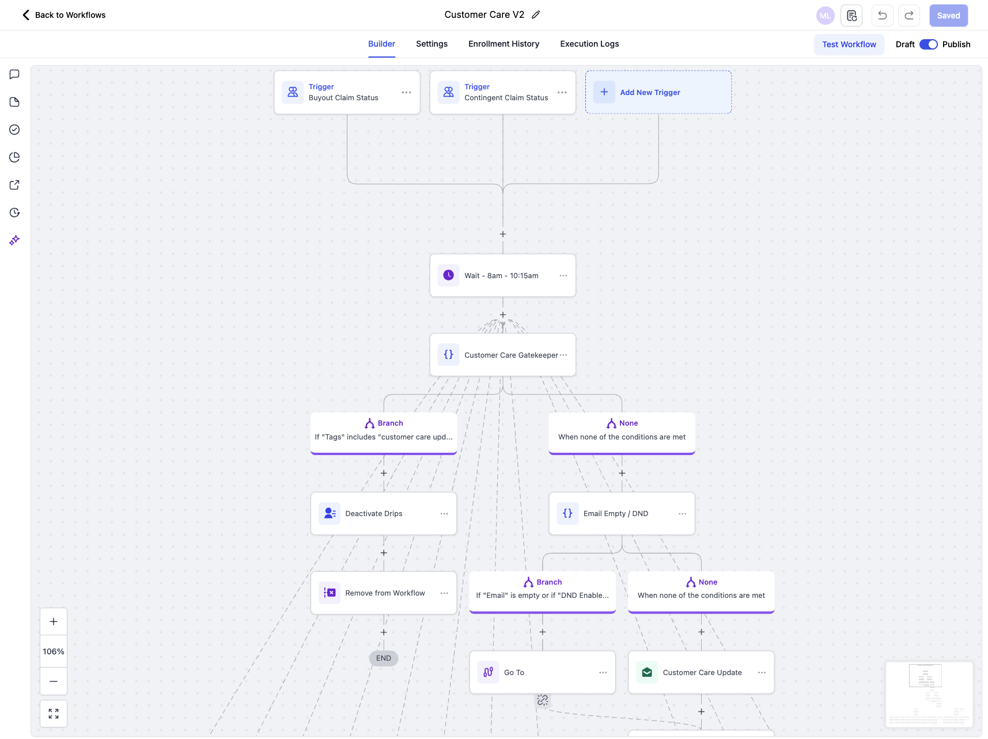The height and width of the screenshot is (739, 988).
Task: Open the history clock icon in the sidebar
Action: click(x=14, y=212)
